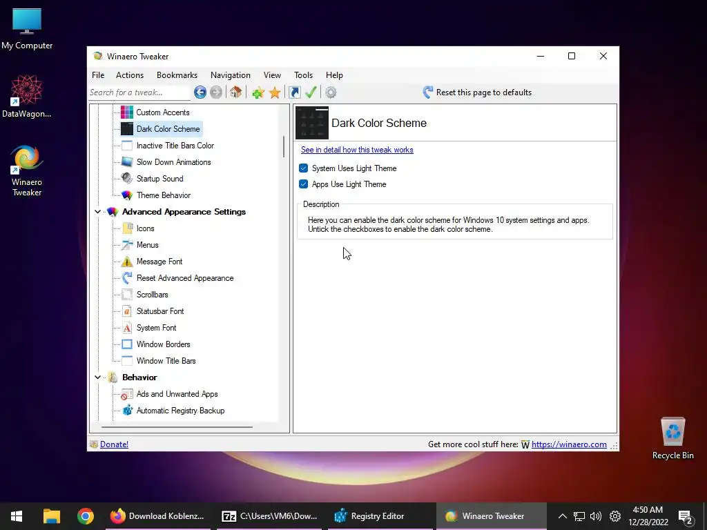
Task: Click the Theme Behavior icon
Action: [x=127, y=195]
